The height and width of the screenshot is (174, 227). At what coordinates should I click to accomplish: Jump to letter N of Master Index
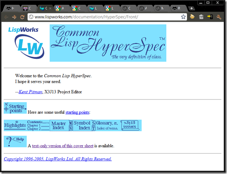[71, 128]
